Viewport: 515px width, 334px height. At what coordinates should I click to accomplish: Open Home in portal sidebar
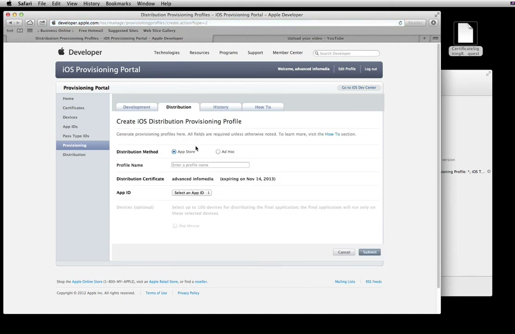pos(68,98)
